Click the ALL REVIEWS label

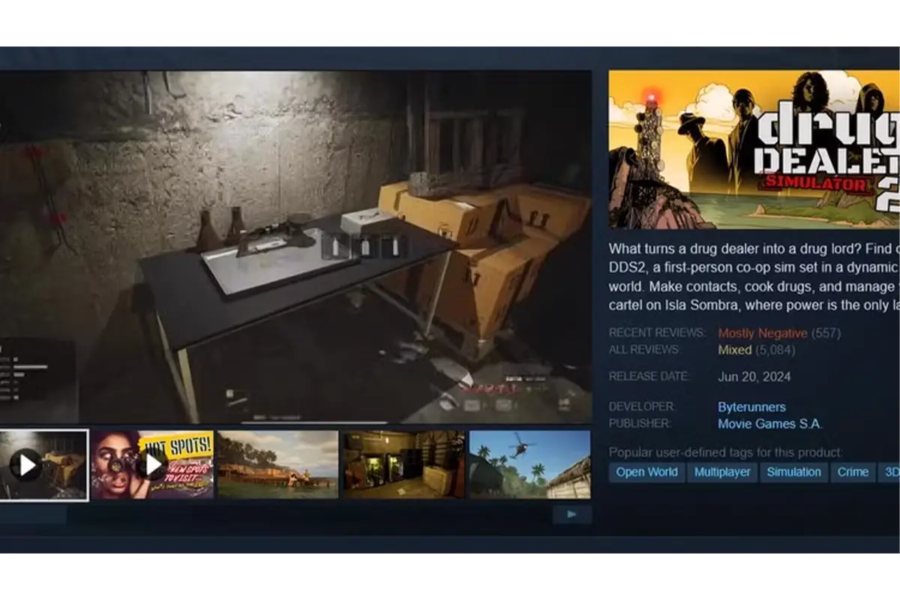click(644, 349)
